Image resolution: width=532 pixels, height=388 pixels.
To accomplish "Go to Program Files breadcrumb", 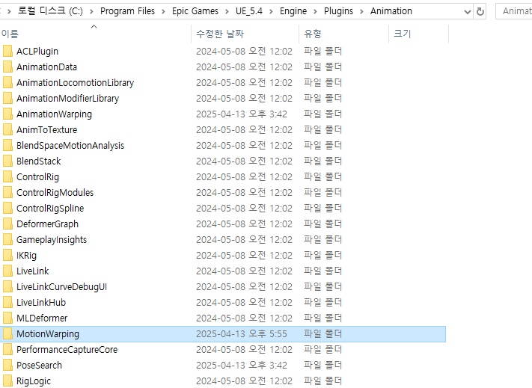I will point(127,11).
